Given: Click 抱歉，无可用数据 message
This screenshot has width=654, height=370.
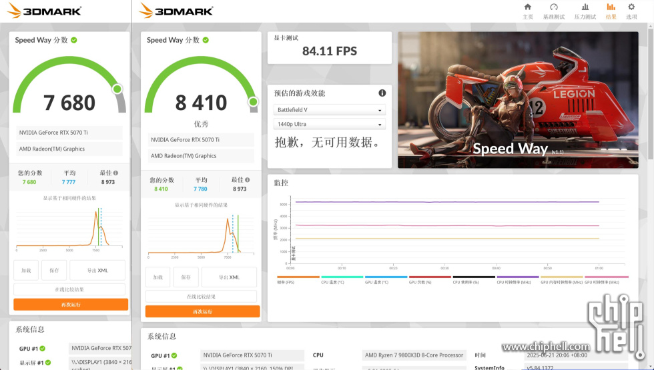Looking at the screenshot, I should point(328,142).
